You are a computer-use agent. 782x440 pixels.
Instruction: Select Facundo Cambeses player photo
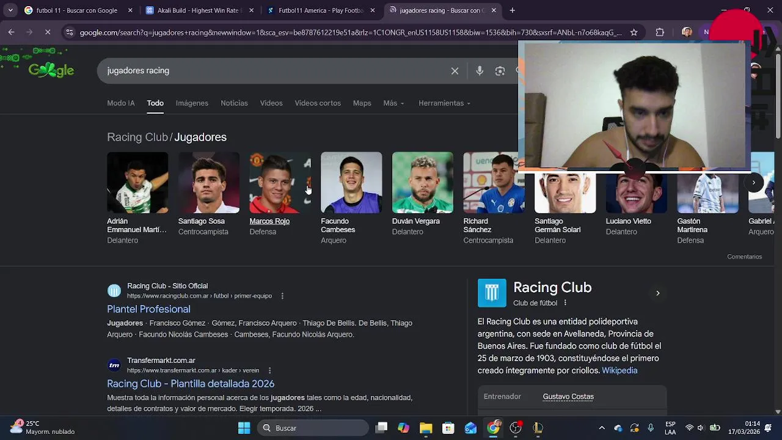click(351, 183)
